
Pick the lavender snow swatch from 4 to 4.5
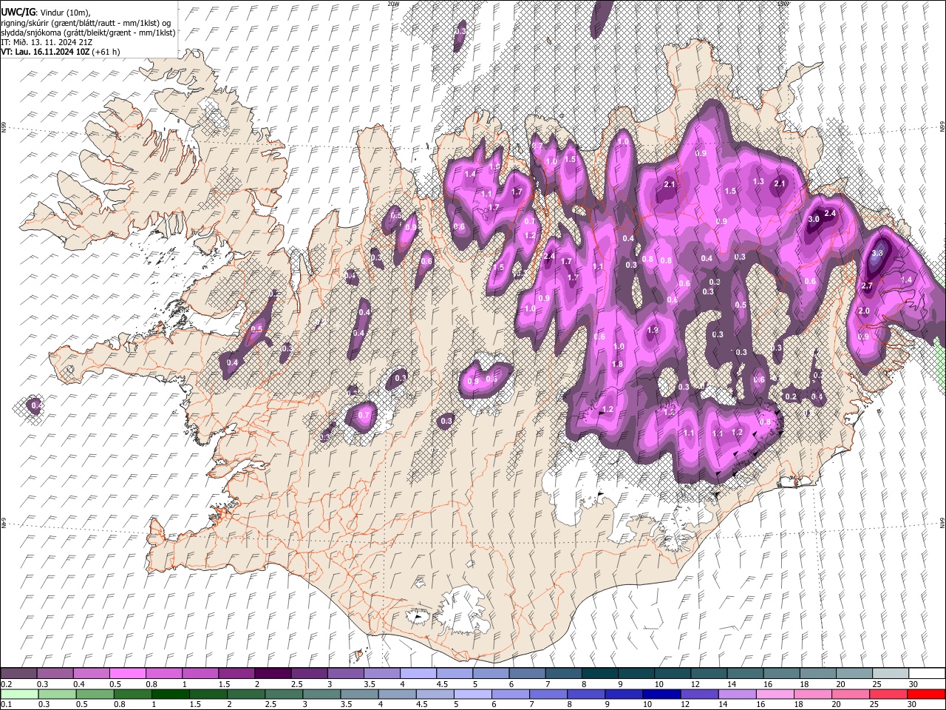click(417, 673)
